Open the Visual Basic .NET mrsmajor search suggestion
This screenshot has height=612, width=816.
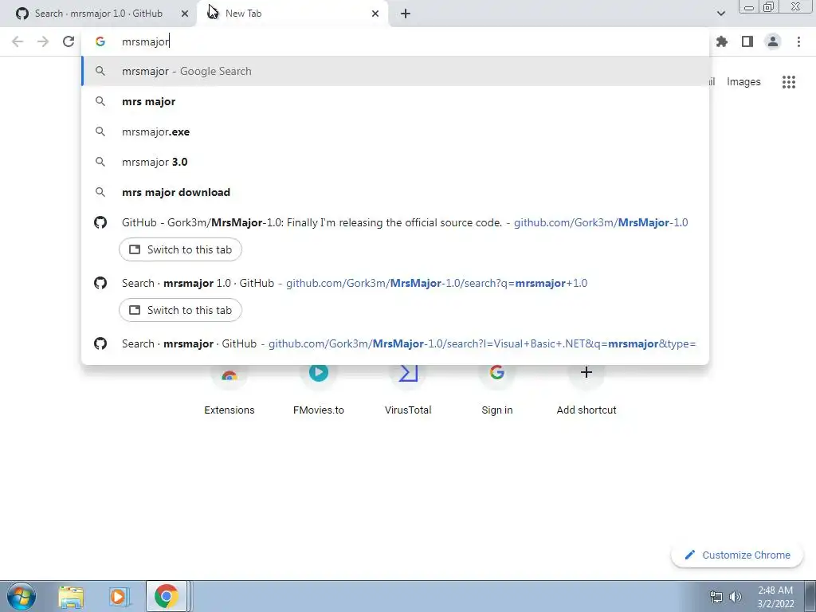(395, 343)
